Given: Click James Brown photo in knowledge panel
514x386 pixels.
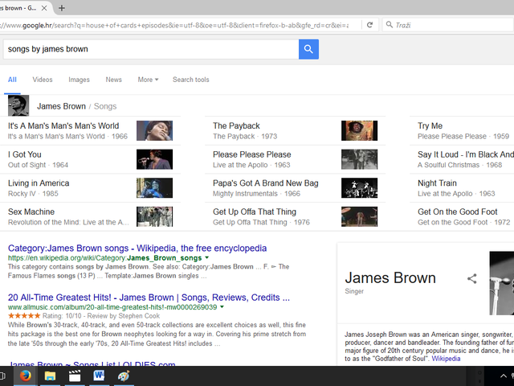Looking at the screenshot, I should coord(501,283).
